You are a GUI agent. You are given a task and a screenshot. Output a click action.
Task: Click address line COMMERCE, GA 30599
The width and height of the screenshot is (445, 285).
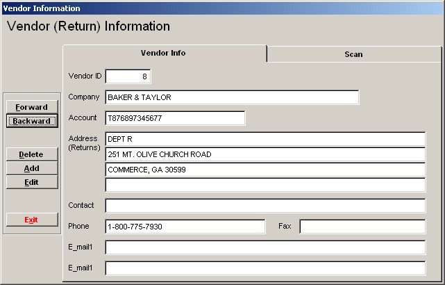[x=265, y=170]
